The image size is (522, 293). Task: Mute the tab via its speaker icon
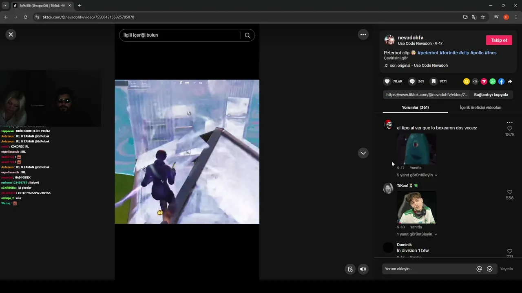coord(63,6)
